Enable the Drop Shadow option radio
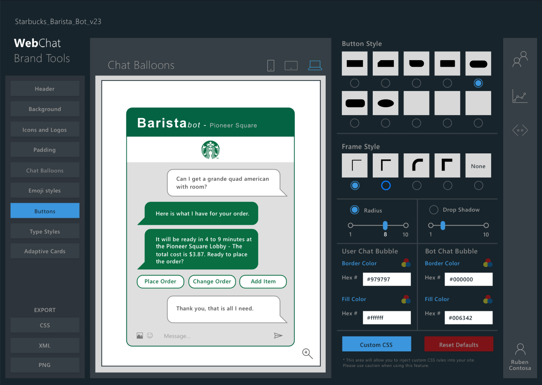 tap(434, 210)
